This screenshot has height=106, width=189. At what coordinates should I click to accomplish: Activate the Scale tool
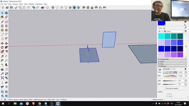pyautogui.click(x=2, y=52)
